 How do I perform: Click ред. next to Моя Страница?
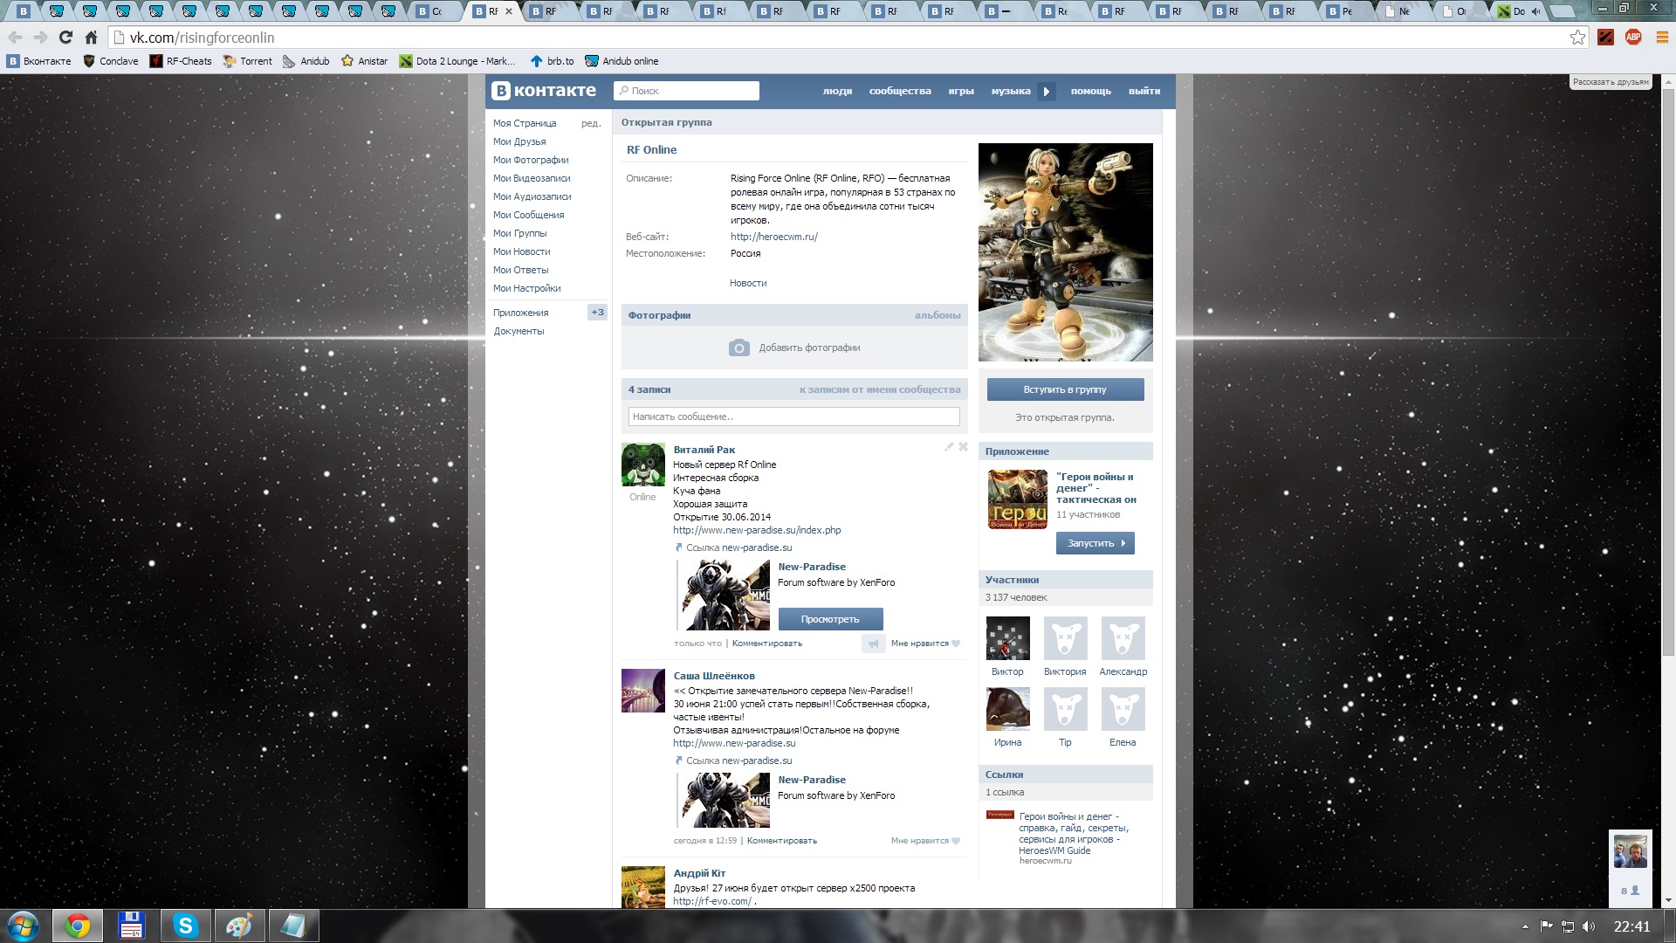[x=591, y=123]
